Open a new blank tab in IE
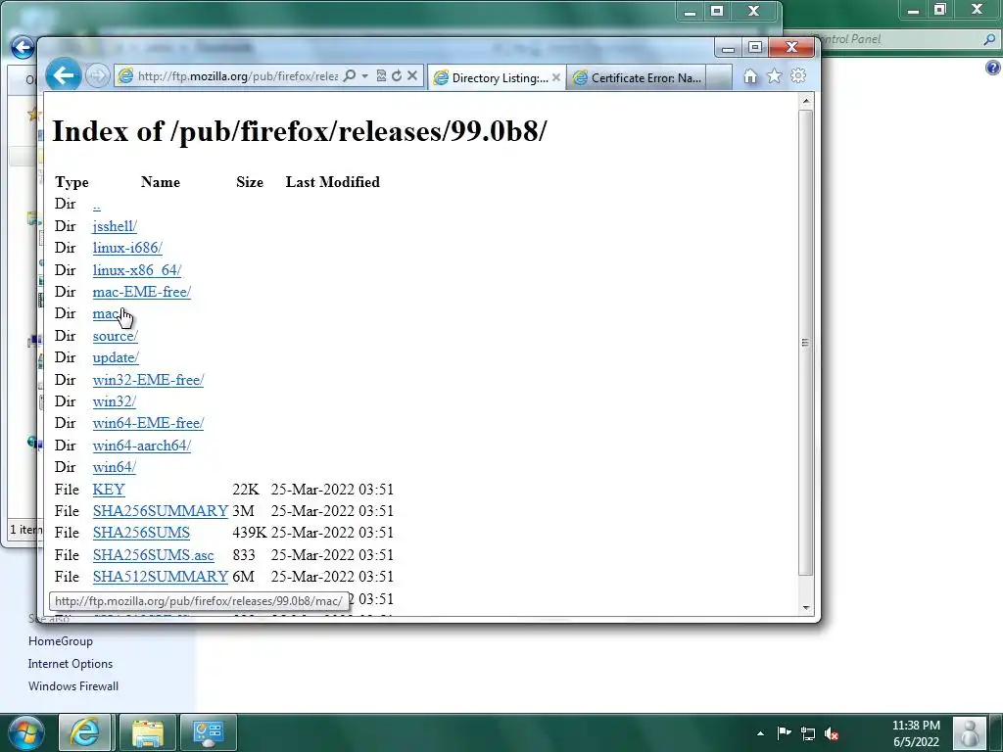 (719, 78)
